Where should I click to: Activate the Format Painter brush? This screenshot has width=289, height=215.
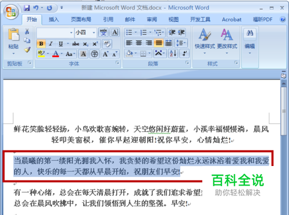[x=27, y=50]
